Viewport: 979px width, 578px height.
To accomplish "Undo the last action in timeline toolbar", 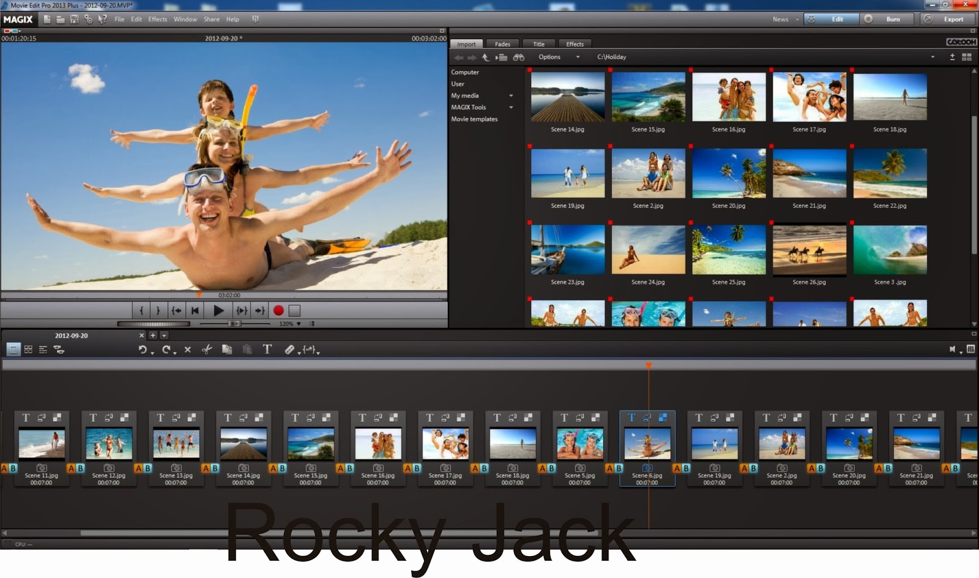I will pyautogui.click(x=143, y=349).
